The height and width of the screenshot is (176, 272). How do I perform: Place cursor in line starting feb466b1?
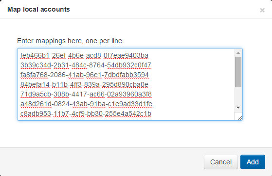pos(84,56)
